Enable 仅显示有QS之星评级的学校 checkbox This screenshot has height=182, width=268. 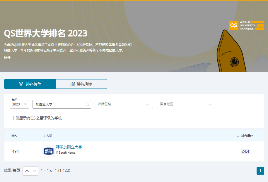[x=12, y=118]
